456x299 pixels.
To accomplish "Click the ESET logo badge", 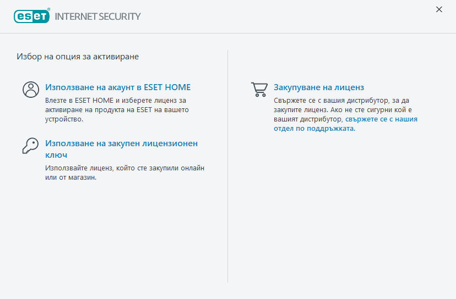I will [30, 16].
